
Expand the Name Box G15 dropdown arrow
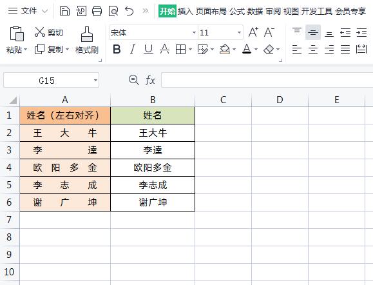95,80
